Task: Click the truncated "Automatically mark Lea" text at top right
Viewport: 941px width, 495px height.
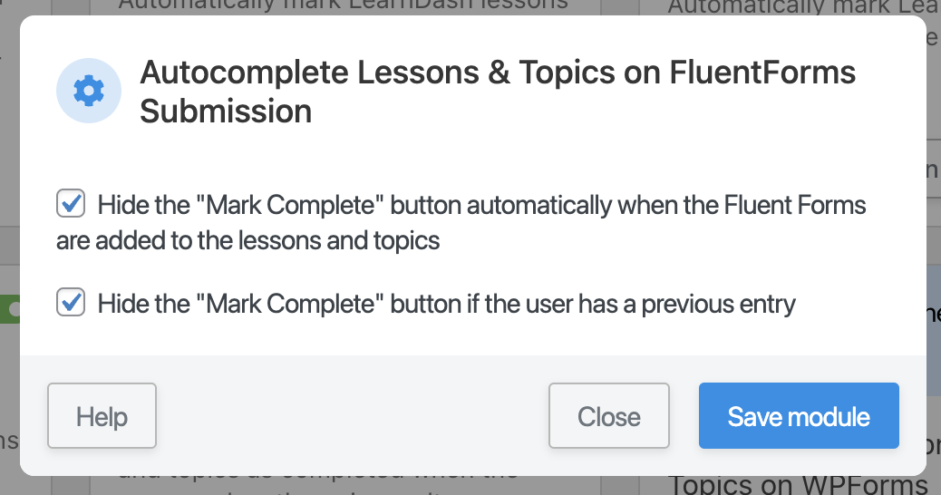Action: (798, 7)
